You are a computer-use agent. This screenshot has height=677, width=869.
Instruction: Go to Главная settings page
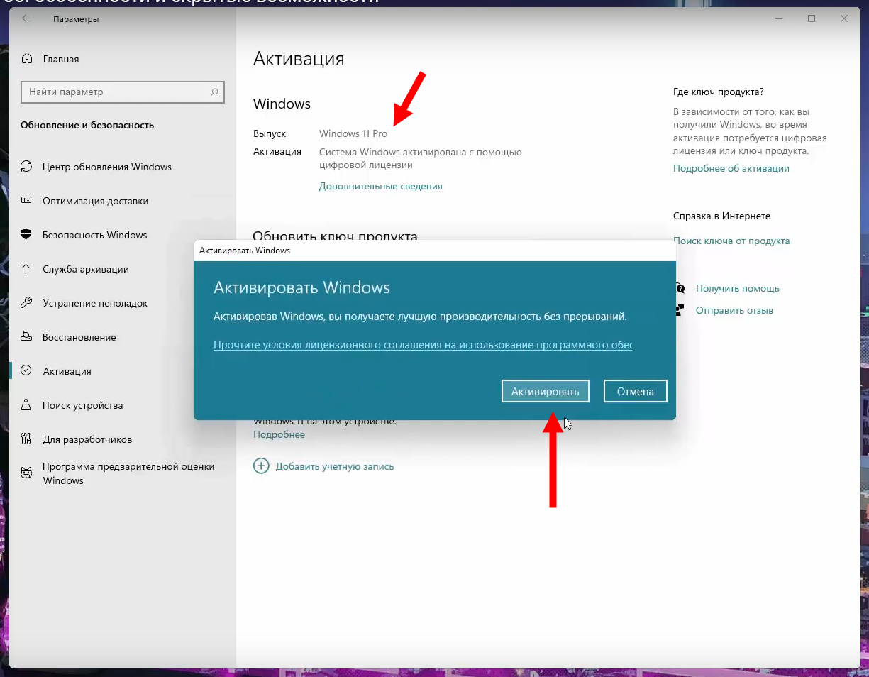pyautogui.click(x=123, y=59)
